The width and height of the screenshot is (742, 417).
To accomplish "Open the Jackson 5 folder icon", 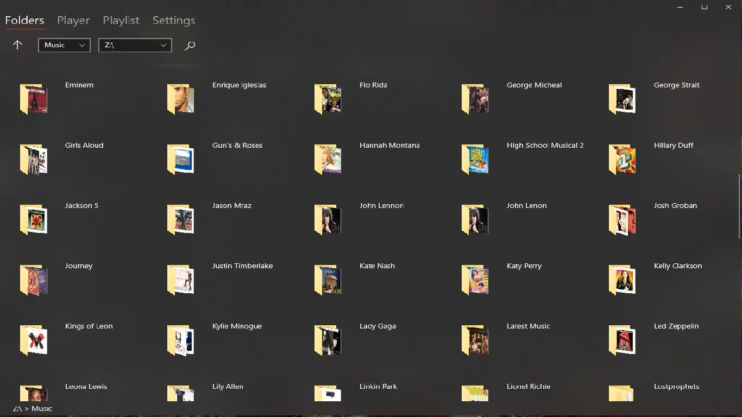I will 34,219.
